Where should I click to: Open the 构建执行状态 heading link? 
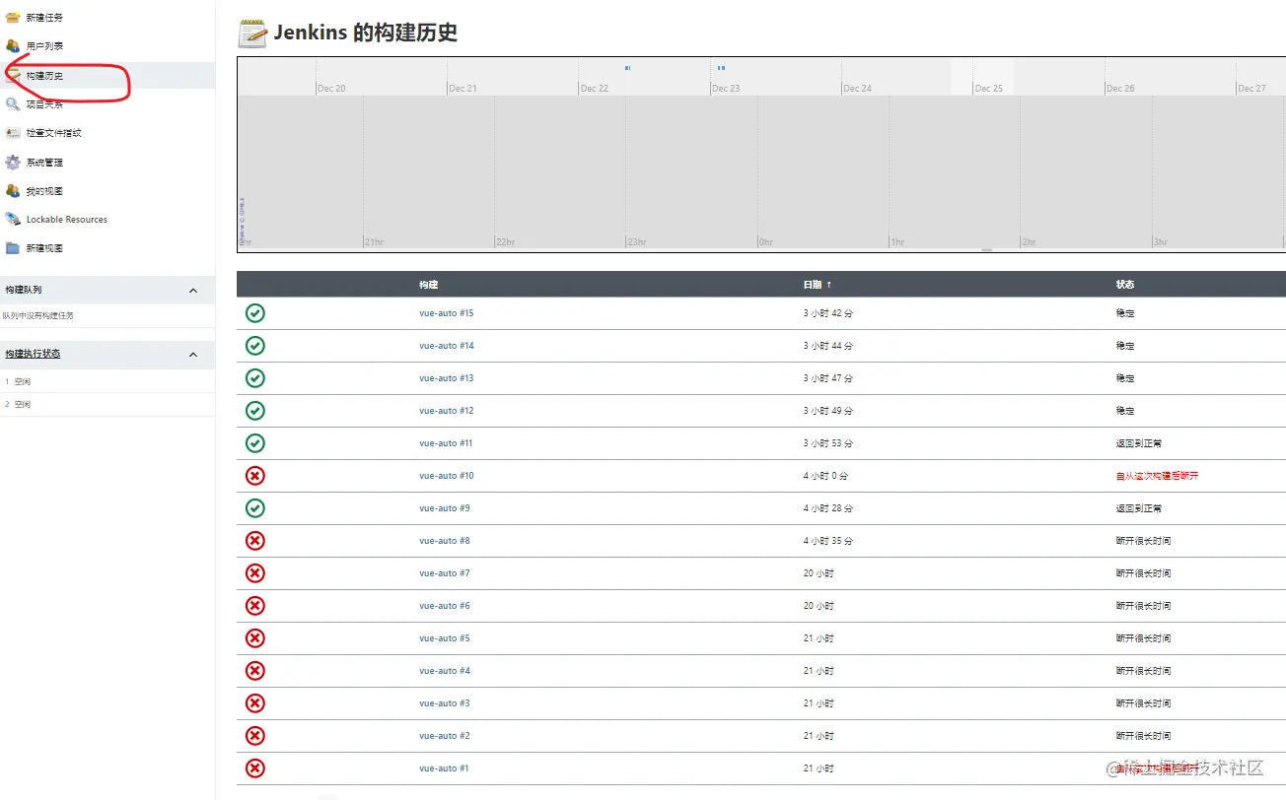click(x=33, y=354)
